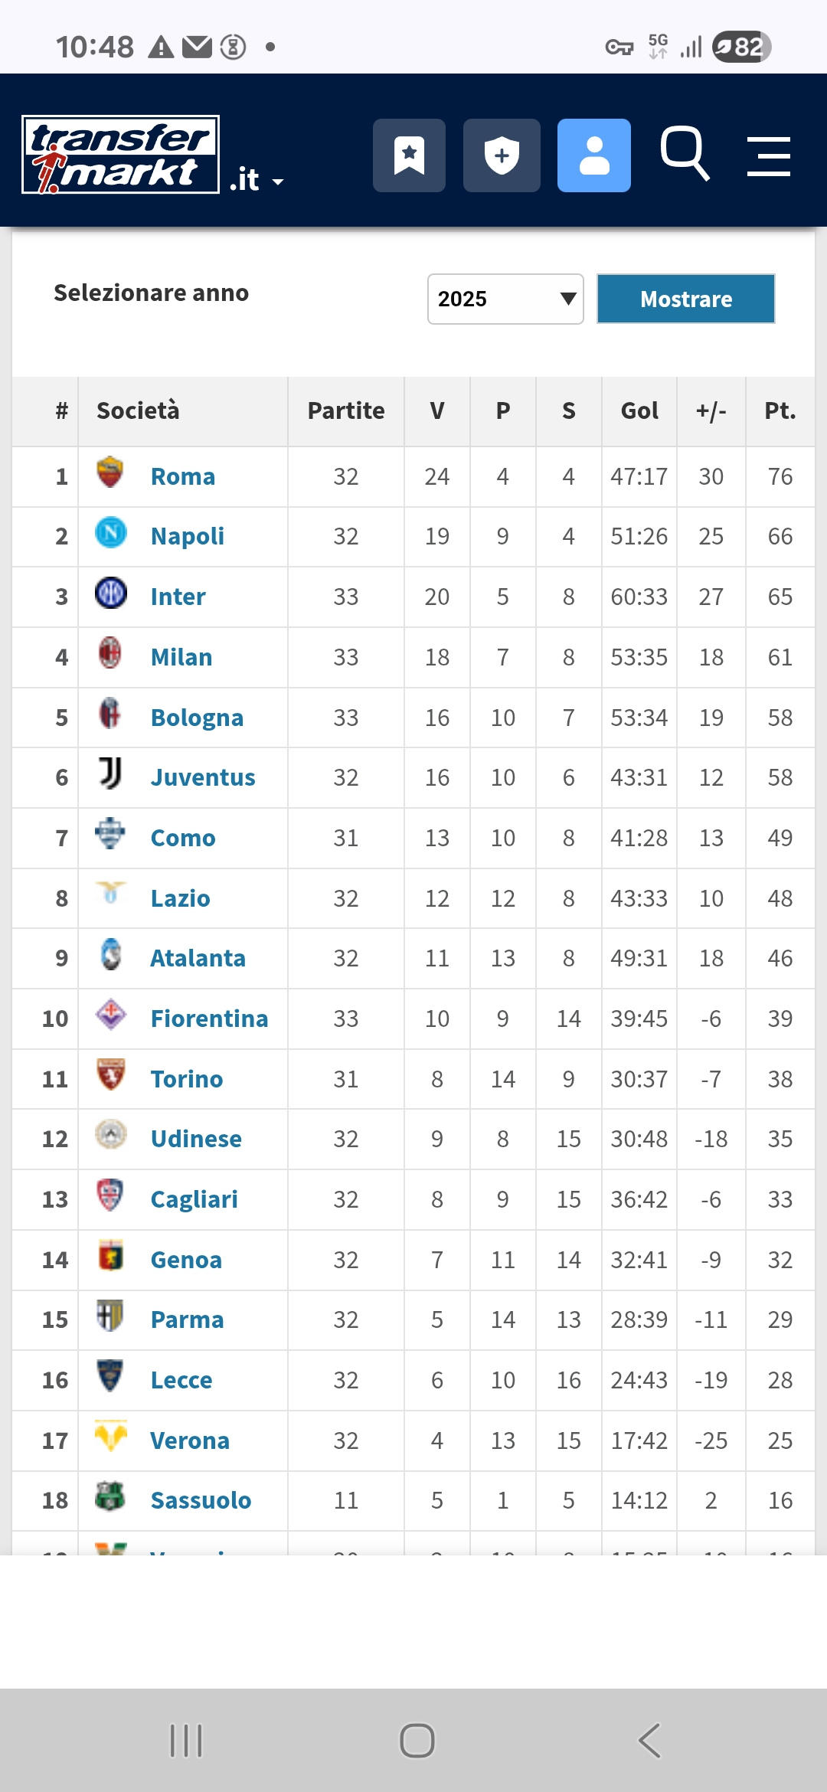
Task: Open the Atalanta club link
Action: 198,958
